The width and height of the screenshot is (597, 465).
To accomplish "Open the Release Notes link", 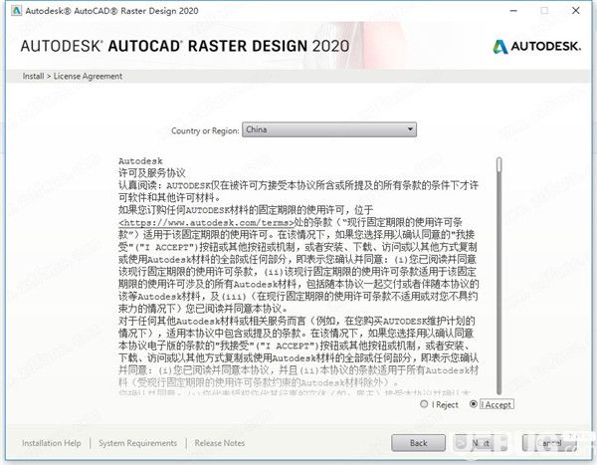I will (219, 443).
